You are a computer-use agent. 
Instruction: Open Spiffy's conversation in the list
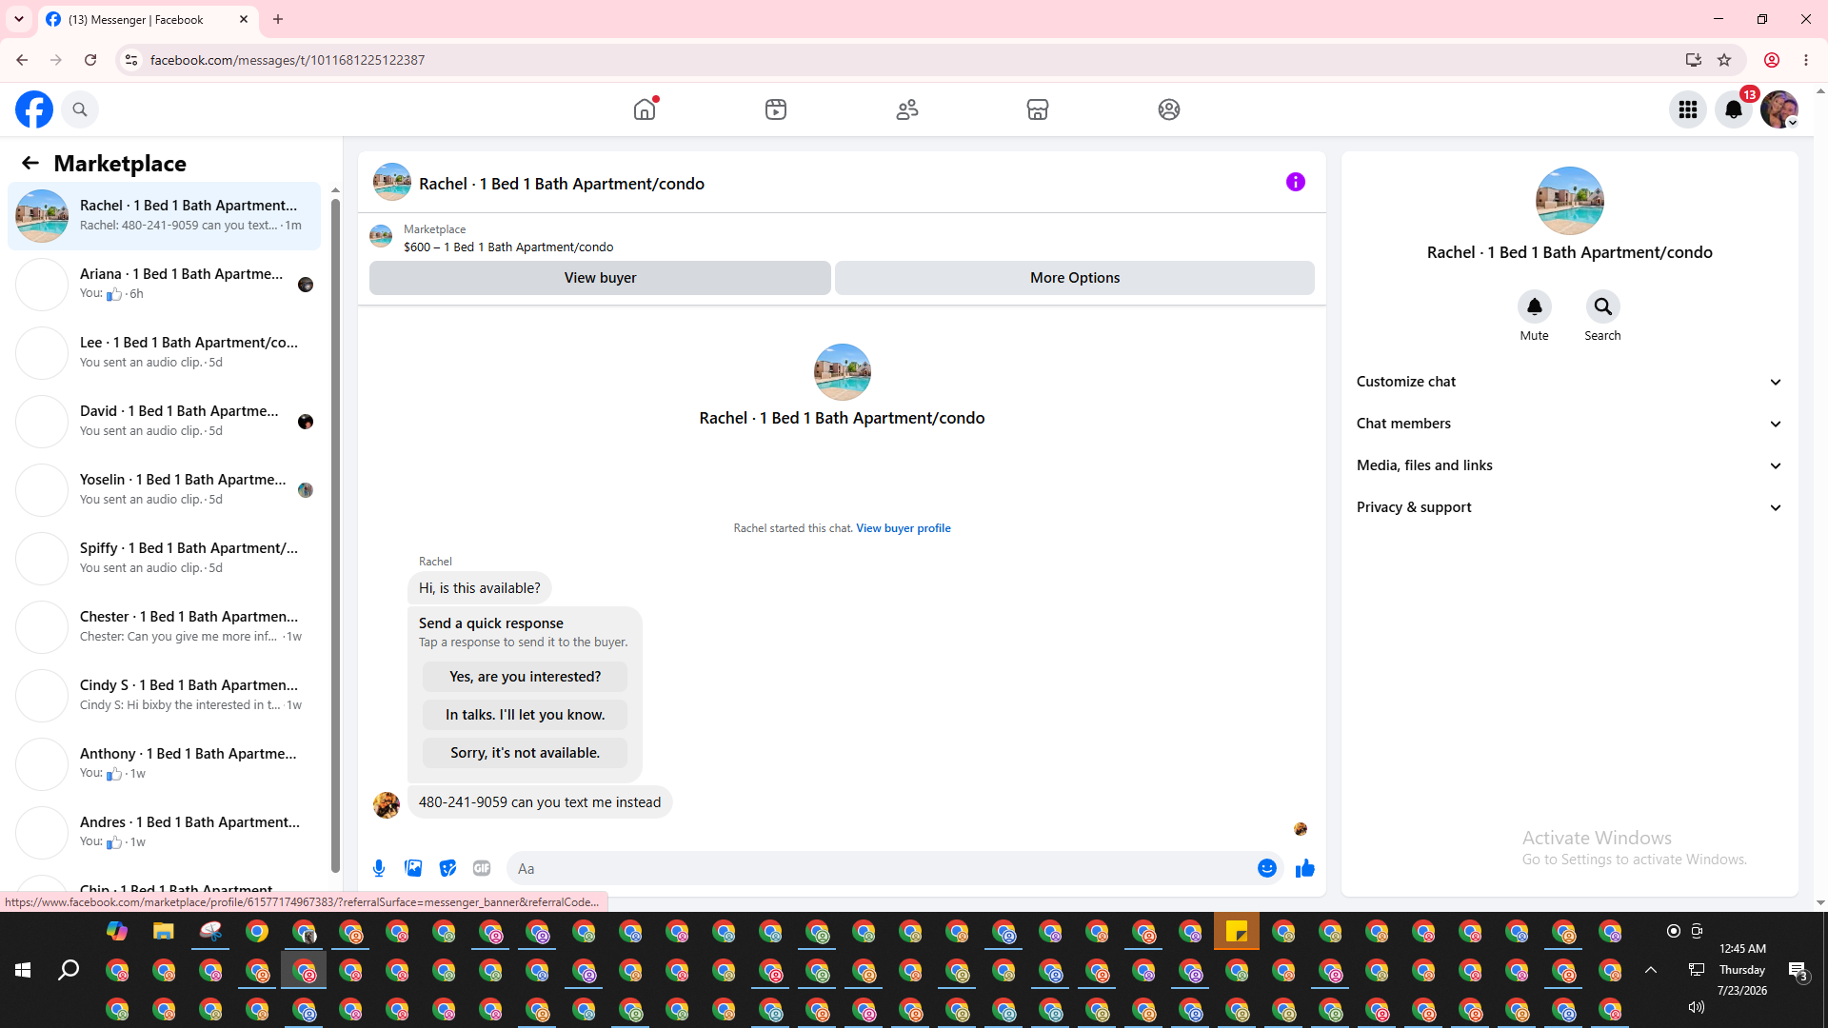click(165, 559)
